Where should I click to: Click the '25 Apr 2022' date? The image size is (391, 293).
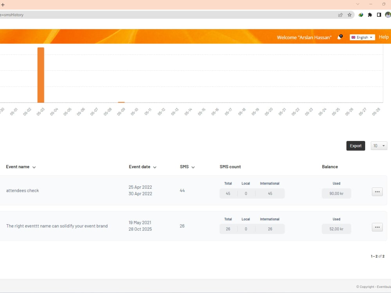[x=140, y=187]
